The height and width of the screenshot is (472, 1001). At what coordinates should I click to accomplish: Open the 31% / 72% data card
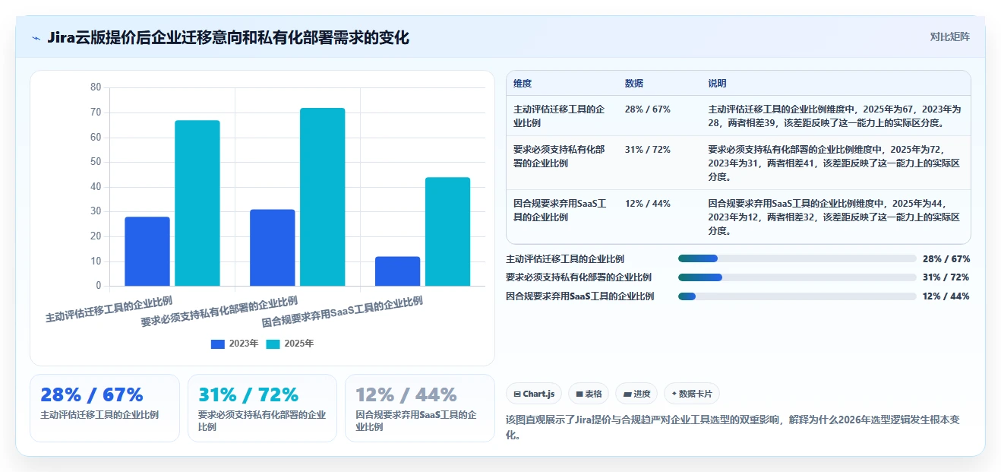pyautogui.click(x=262, y=408)
